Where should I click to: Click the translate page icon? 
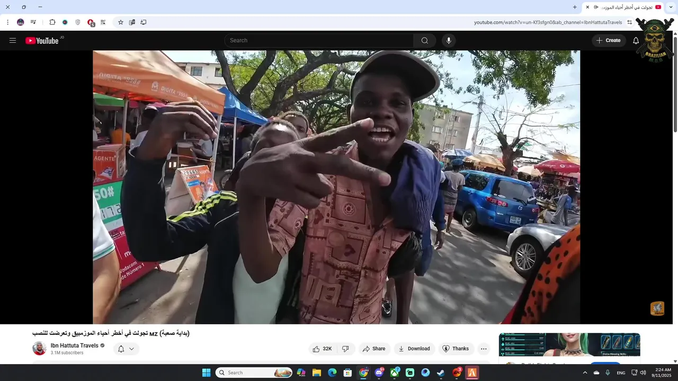point(132,22)
